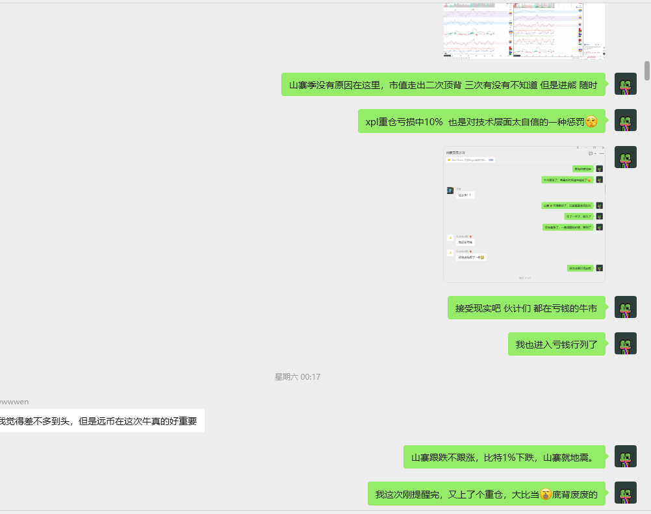Click the chat scrollbar thumb
This screenshot has height=514, width=651.
pyautogui.click(x=646, y=69)
